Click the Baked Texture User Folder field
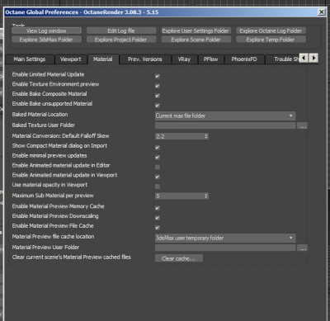 [225, 125]
